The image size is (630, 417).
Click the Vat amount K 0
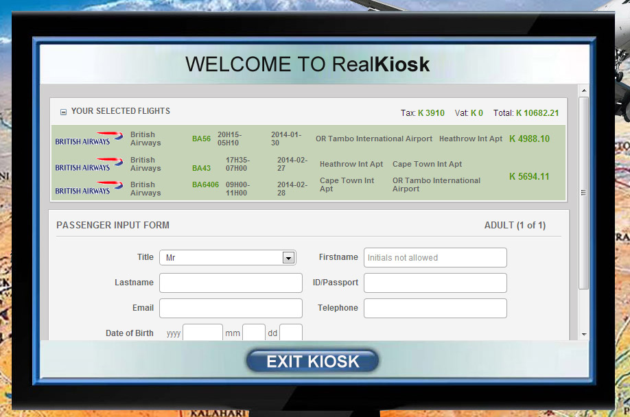[476, 113]
